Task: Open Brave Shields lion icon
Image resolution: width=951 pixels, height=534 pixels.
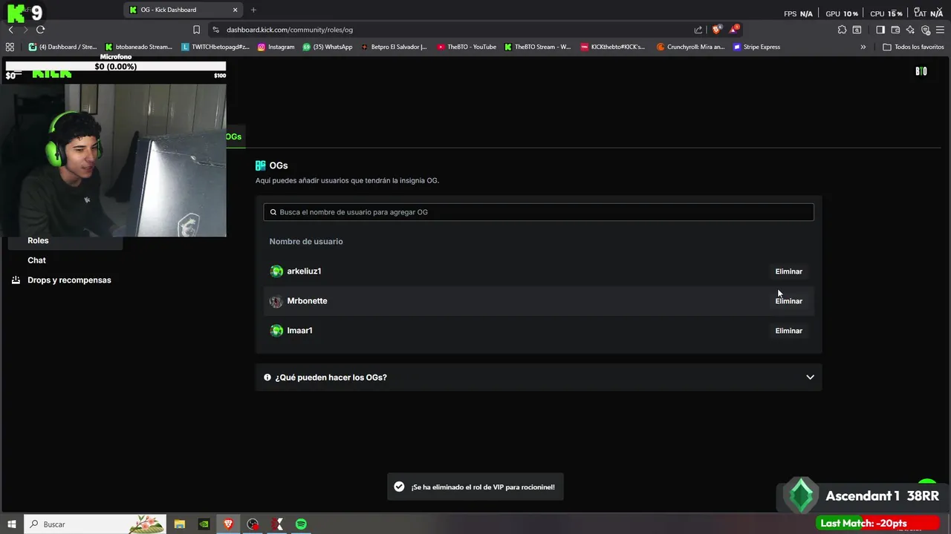Action: (716, 30)
